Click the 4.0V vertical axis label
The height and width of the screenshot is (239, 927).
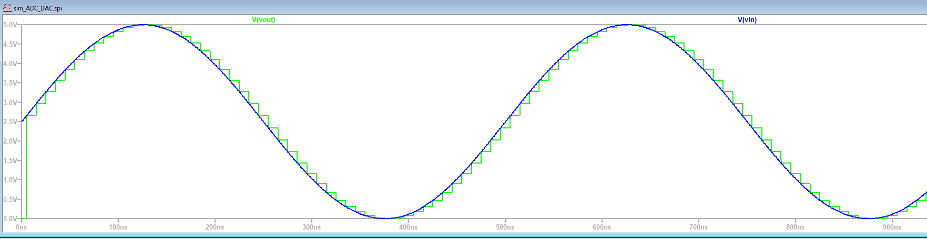pos(11,63)
